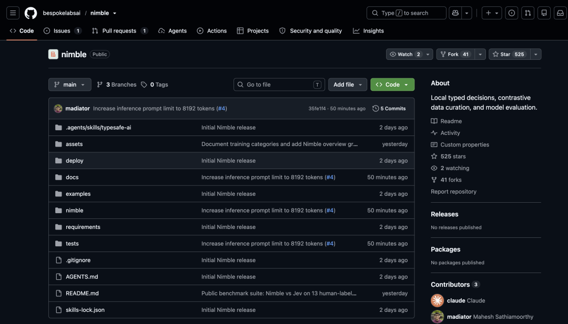Open the AGENTS.md file

82,277
